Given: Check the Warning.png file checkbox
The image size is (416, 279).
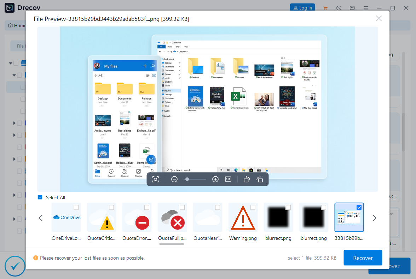Looking at the screenshot, I should point(253,207).
